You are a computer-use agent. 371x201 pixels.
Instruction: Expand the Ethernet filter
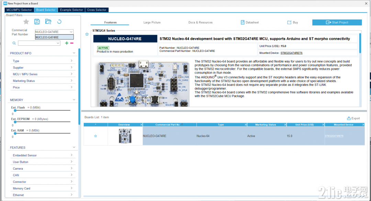tap(71, 195)
